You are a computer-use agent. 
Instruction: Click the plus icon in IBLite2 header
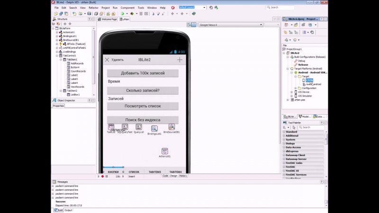click(x=180, y=60)
